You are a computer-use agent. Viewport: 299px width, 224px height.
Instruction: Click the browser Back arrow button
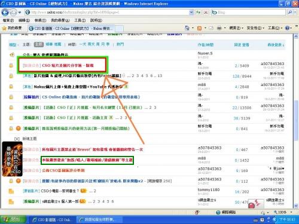5,13
